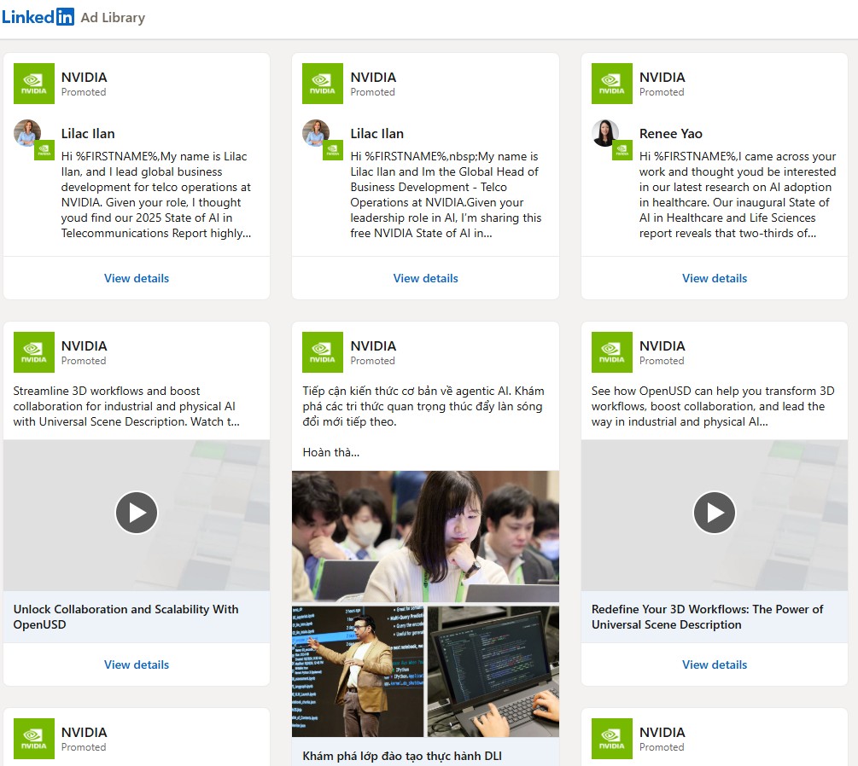Play the "Redefine Your 3D Workflows" video
This screenshot has width=858, height=766.
point(715,513)
